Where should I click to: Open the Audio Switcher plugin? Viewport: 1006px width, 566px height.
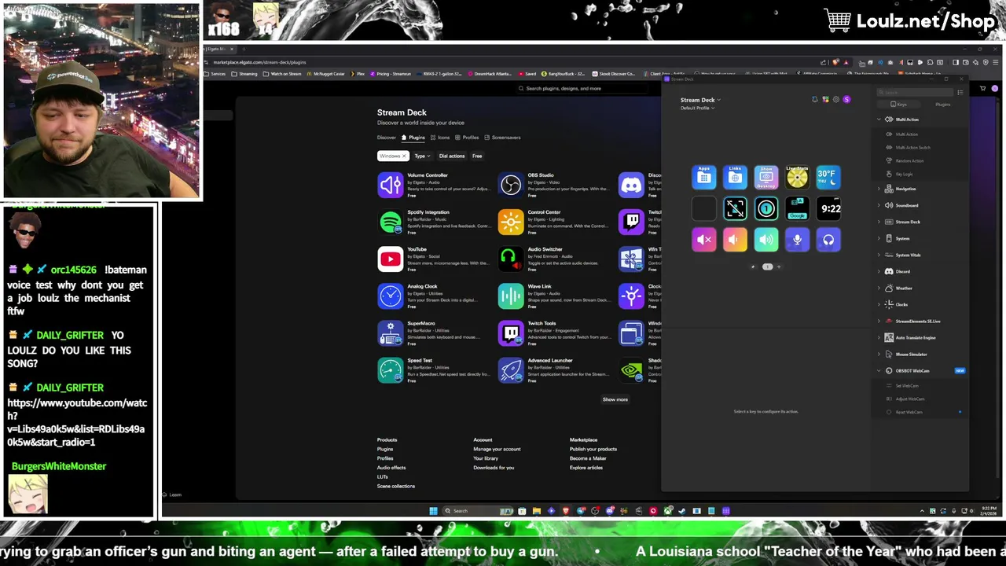(554, 259)
